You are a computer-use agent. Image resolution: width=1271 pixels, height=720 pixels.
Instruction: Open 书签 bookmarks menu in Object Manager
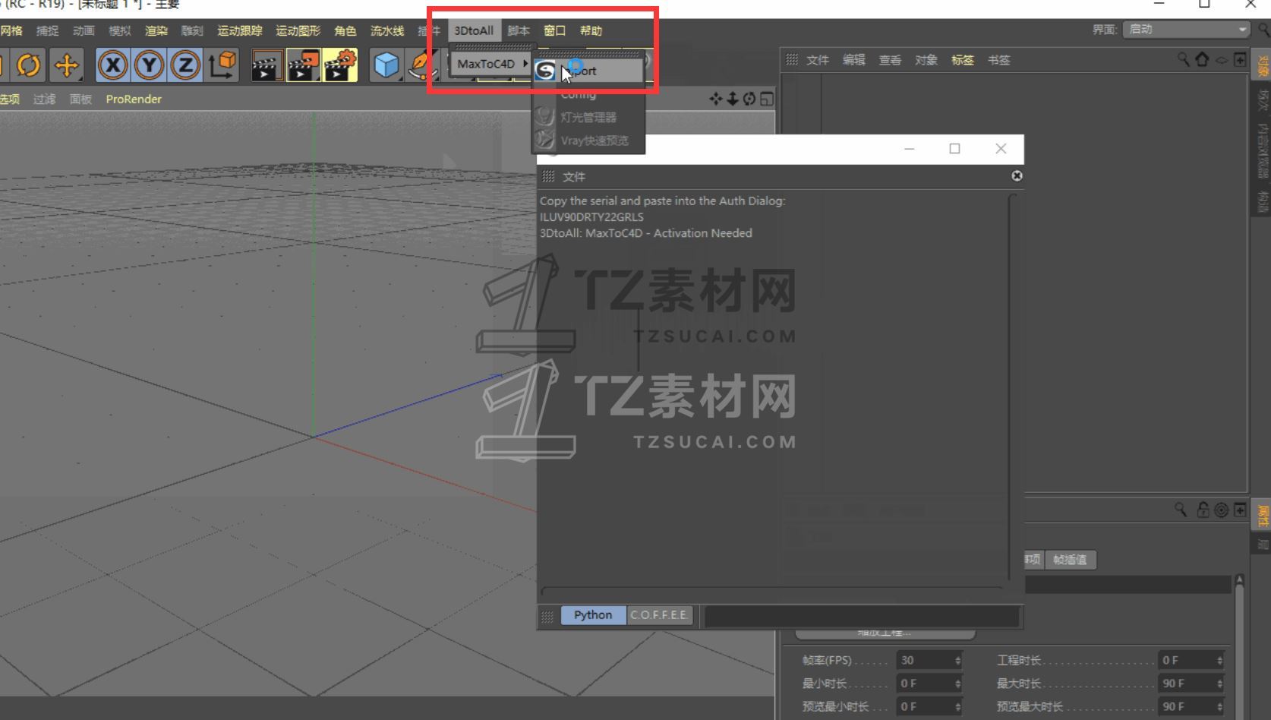pyautogui.click(x=999, y=60)
